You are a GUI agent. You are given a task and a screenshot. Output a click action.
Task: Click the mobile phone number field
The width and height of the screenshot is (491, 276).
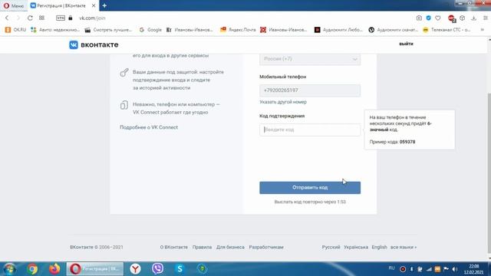(x=310, y=90)
